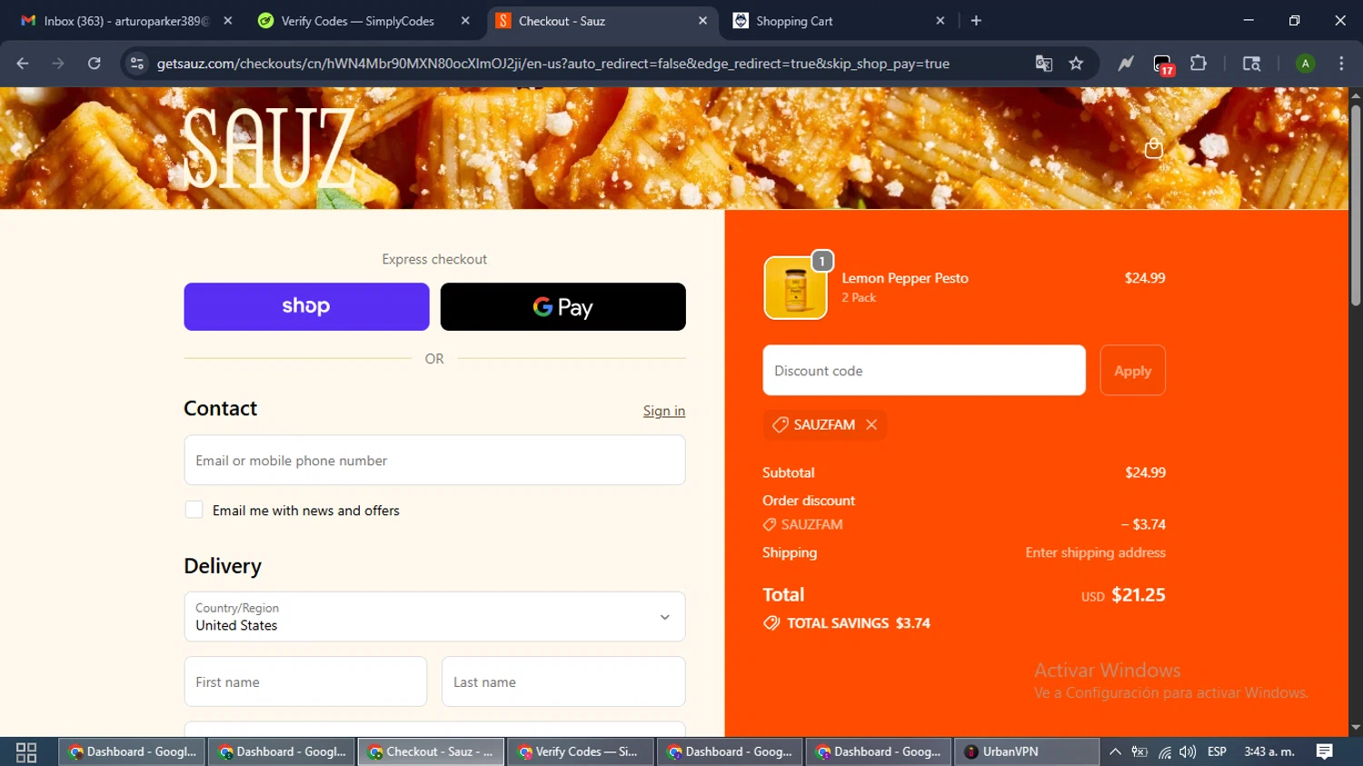Close the Shopping Cart tab
The width and height of the screenshot is (1363, 766).
click(940, 21)
